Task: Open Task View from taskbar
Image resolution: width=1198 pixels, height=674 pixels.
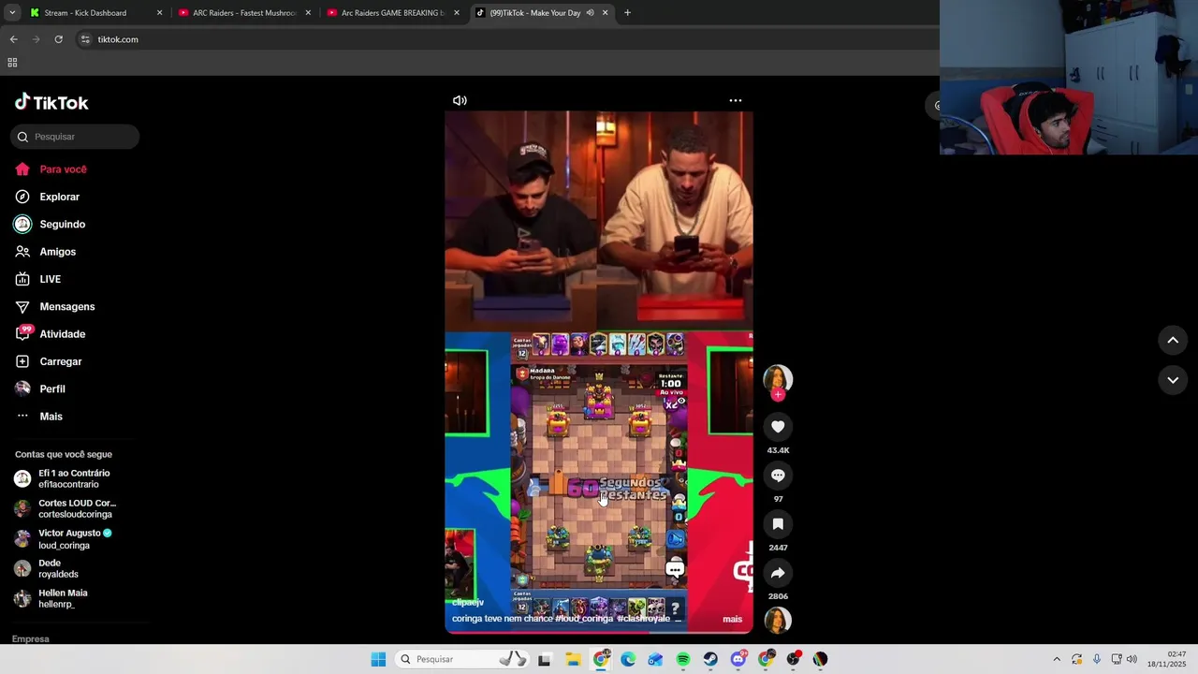Action: click(x=545, y=659)
